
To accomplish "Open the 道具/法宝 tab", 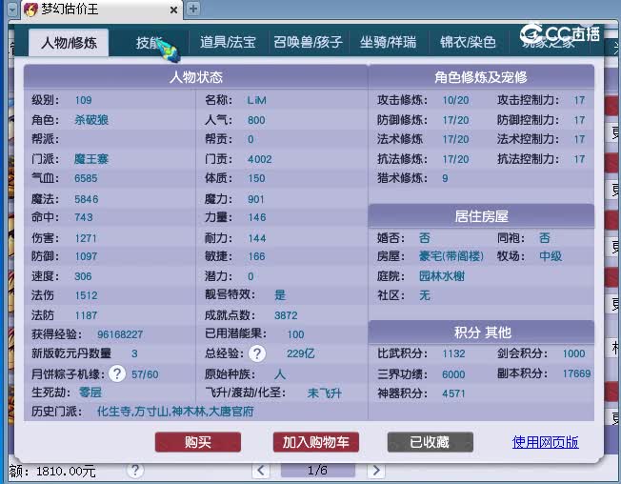I will (228, 42).
